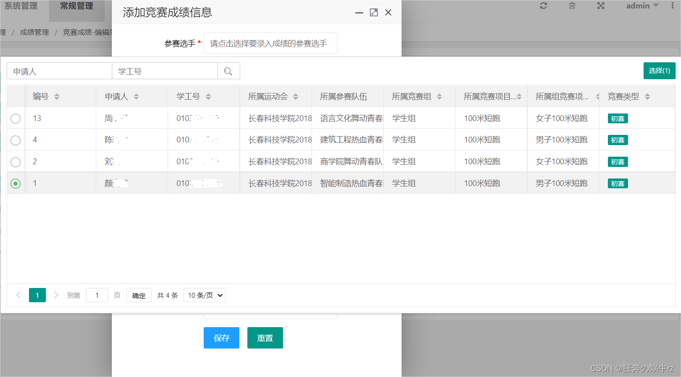
Task: Click the 确定 pagination button
Action: 139,296
